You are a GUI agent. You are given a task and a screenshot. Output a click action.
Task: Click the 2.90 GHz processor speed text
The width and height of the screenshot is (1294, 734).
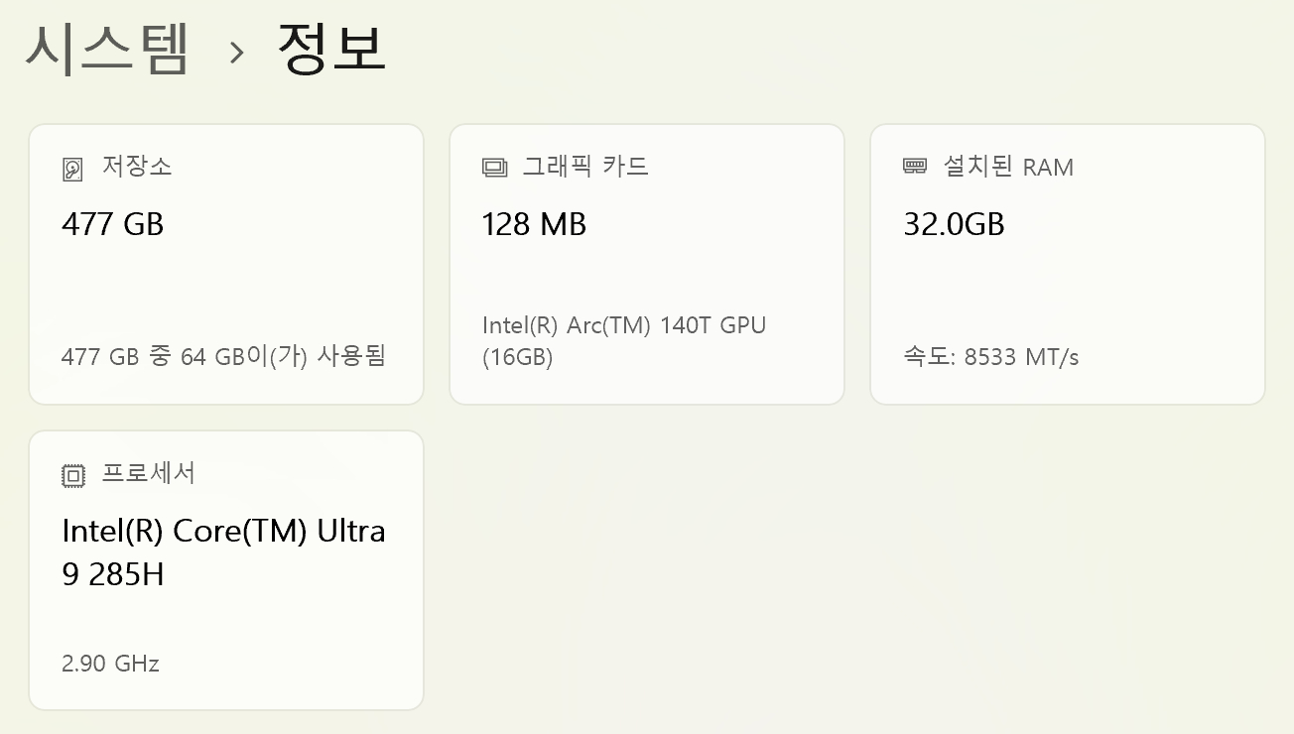(x=108, y=664)
